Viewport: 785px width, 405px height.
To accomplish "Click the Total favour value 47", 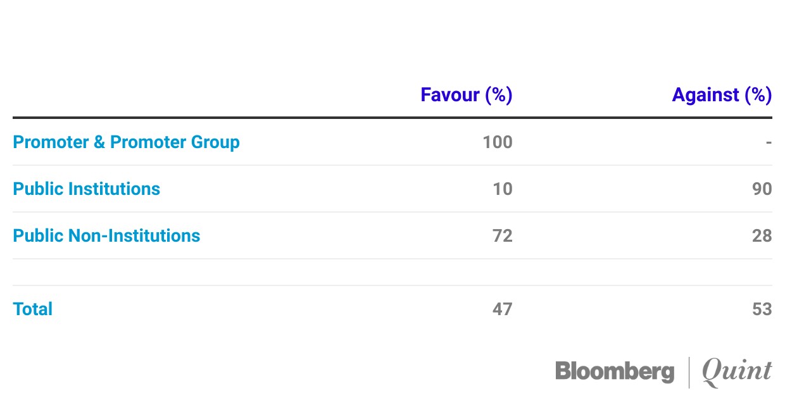I will click(x=502, y=309).
